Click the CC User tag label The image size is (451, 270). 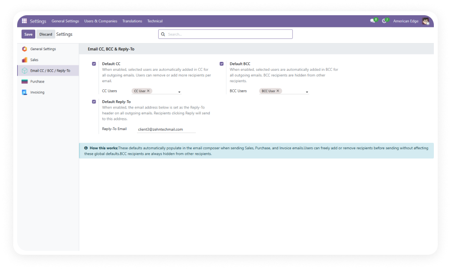(x=140, y=91)
